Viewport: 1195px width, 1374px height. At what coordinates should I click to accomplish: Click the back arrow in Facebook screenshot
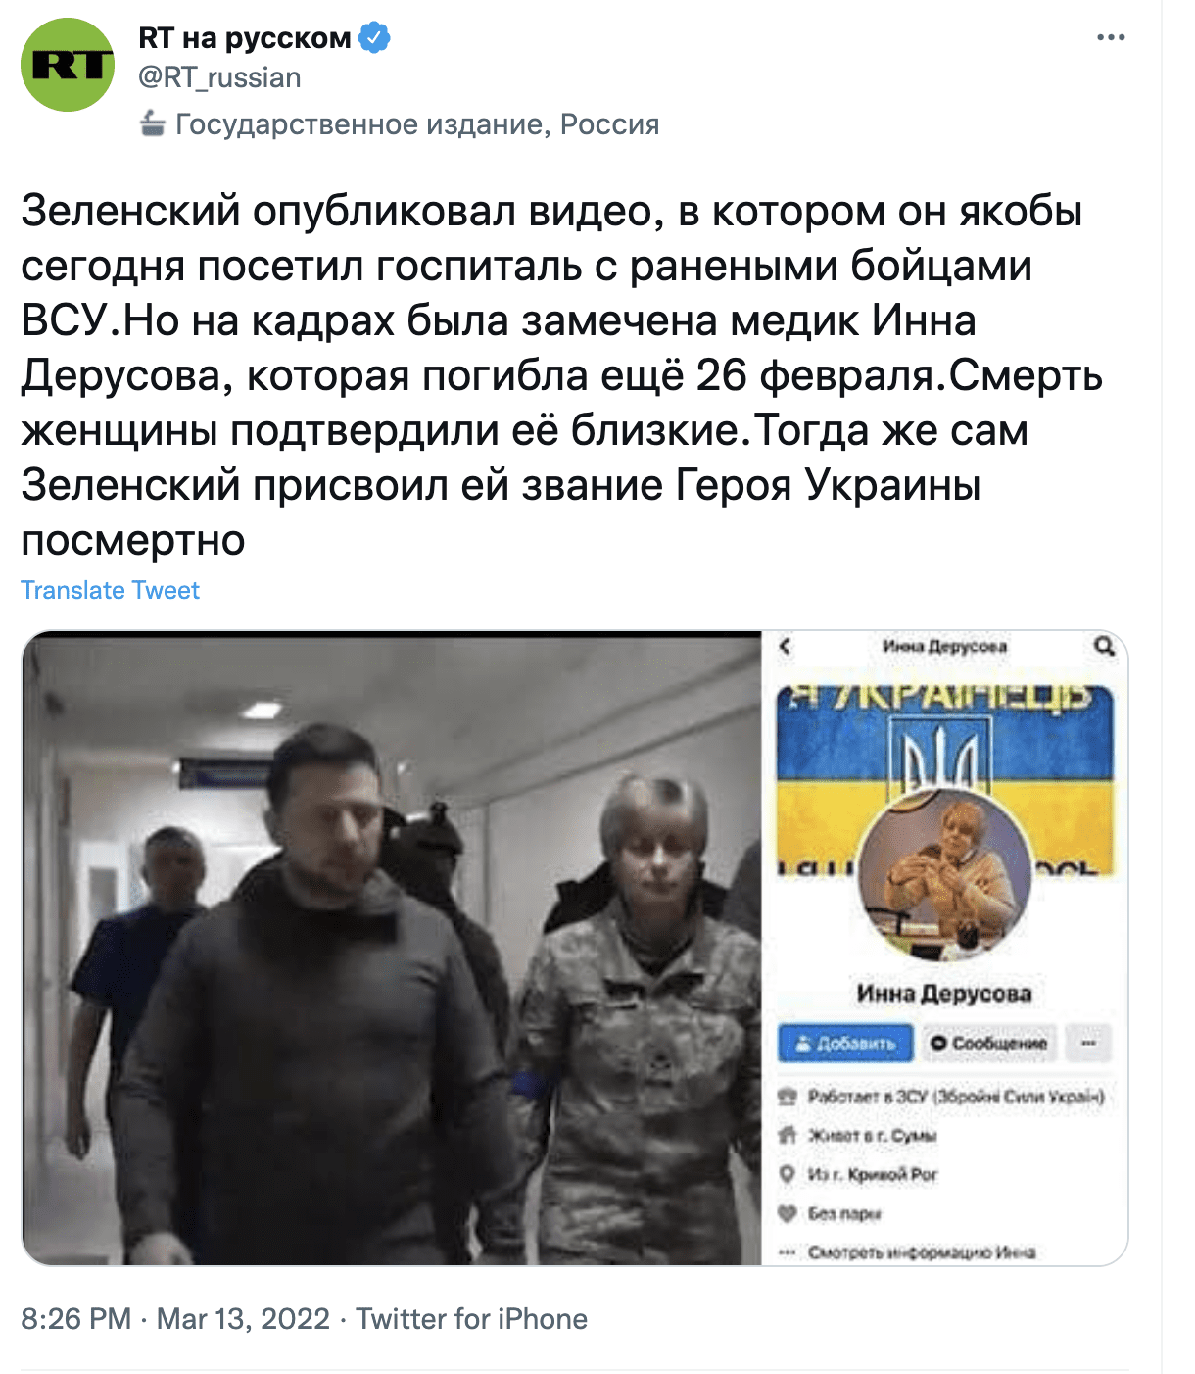(x=785, y=646)
